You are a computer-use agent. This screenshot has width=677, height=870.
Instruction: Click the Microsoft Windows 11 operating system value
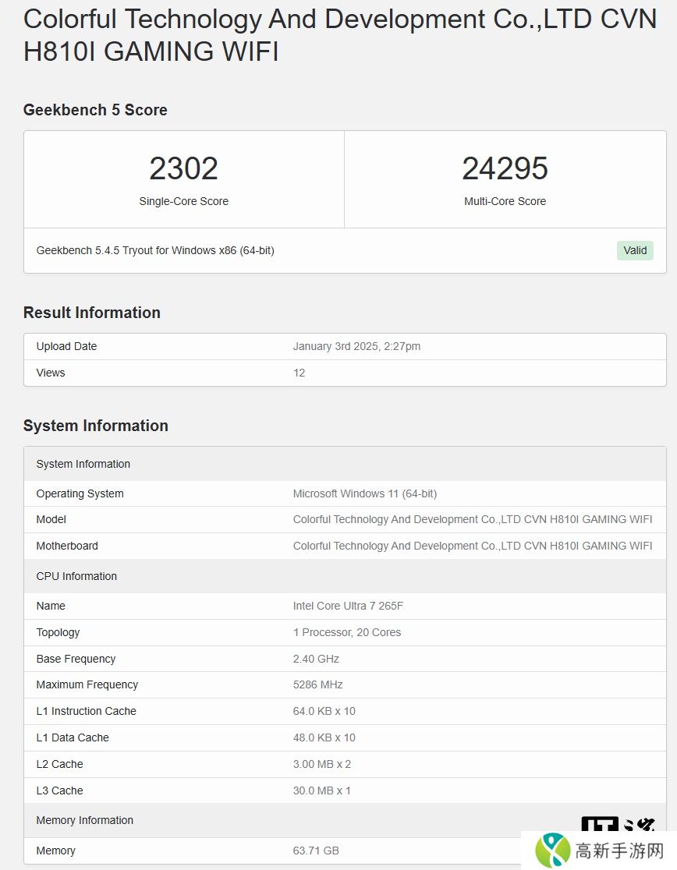[364, 493]
